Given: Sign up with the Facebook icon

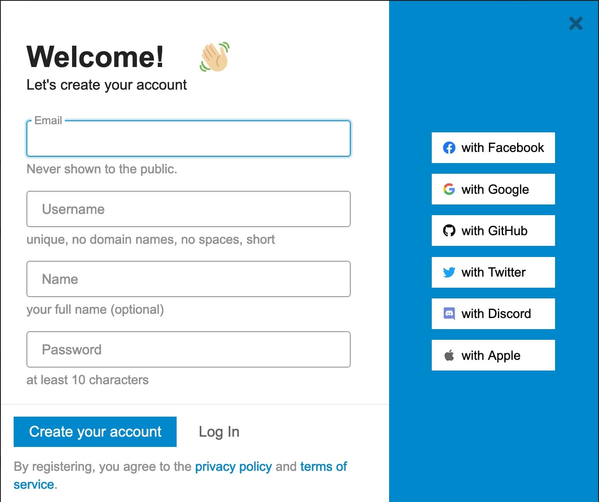Looking at the screenshot, I should coord(449,148).
